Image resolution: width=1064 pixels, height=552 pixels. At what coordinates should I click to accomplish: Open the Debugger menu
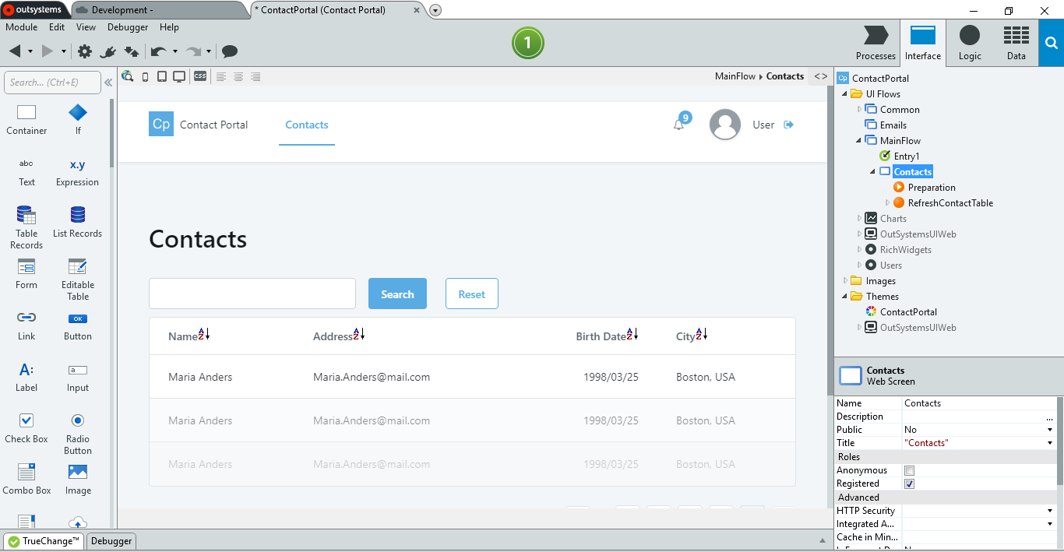128,27
